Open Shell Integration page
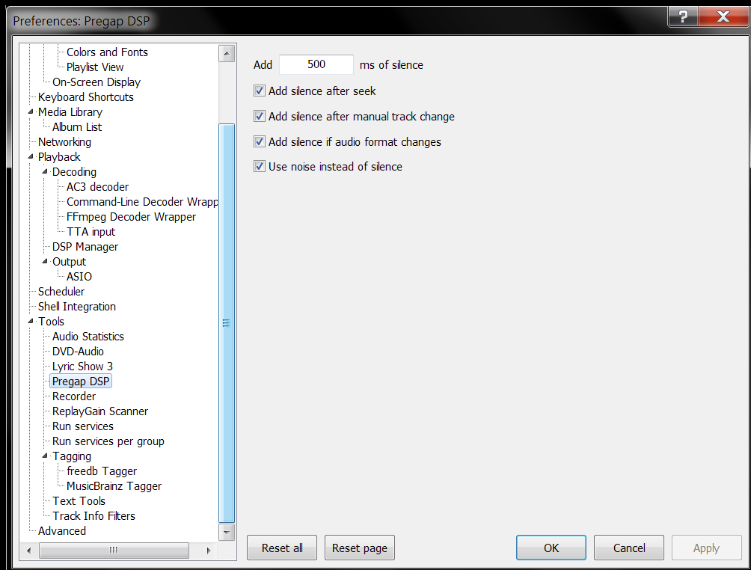Screen dimensions: 751x570 (76, 307)
